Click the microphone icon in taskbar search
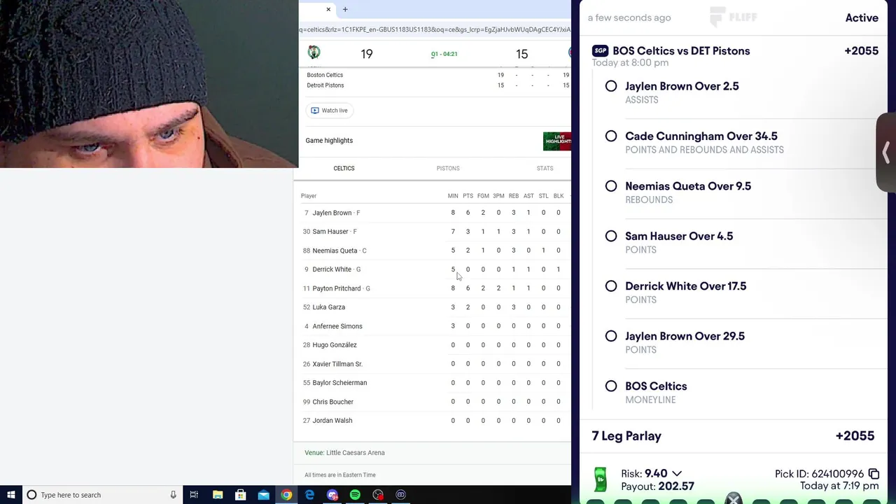 173,495
